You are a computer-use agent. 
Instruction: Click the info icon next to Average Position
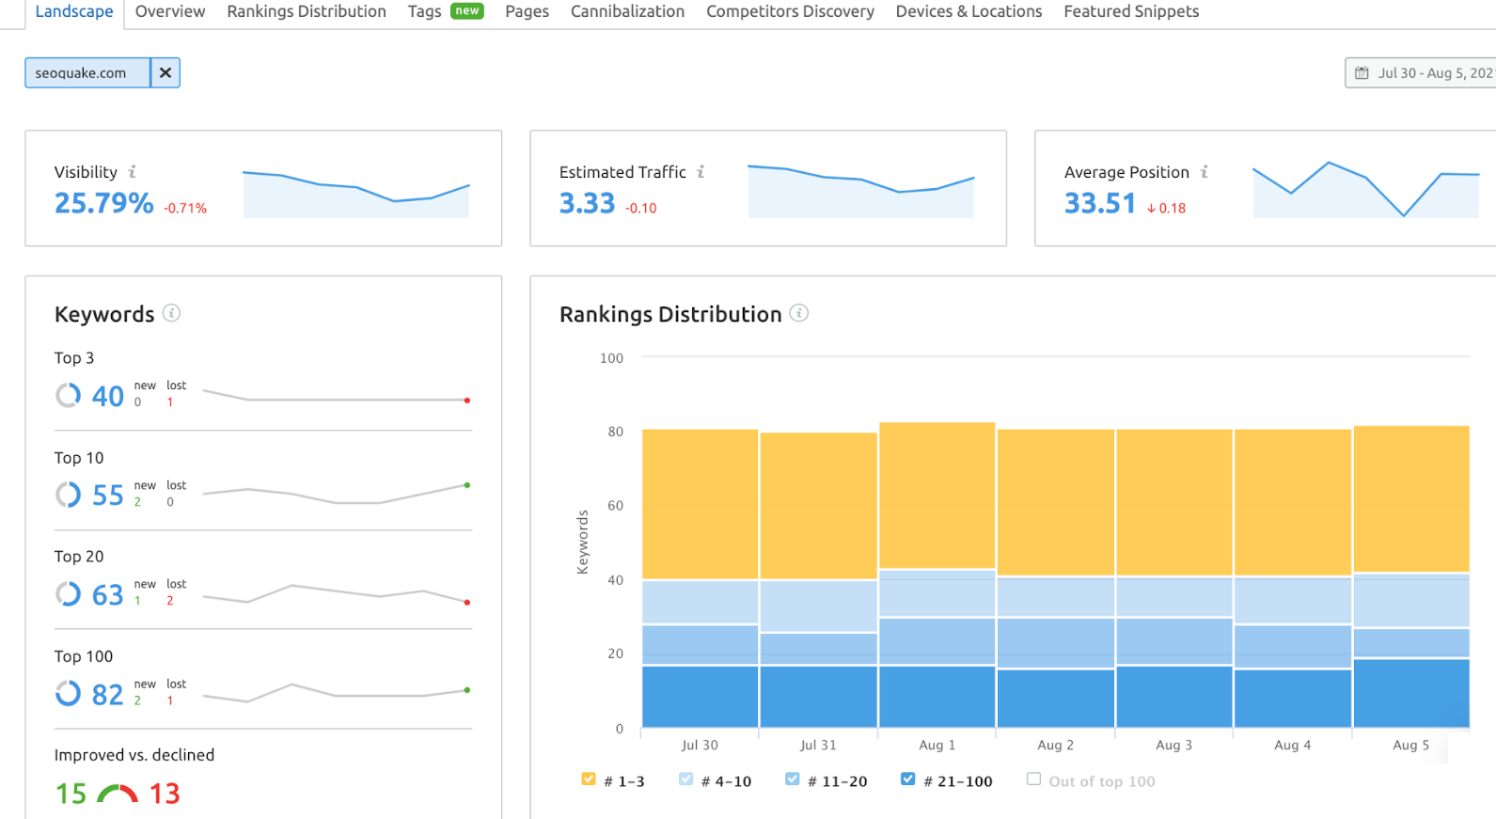(1205, 172)
